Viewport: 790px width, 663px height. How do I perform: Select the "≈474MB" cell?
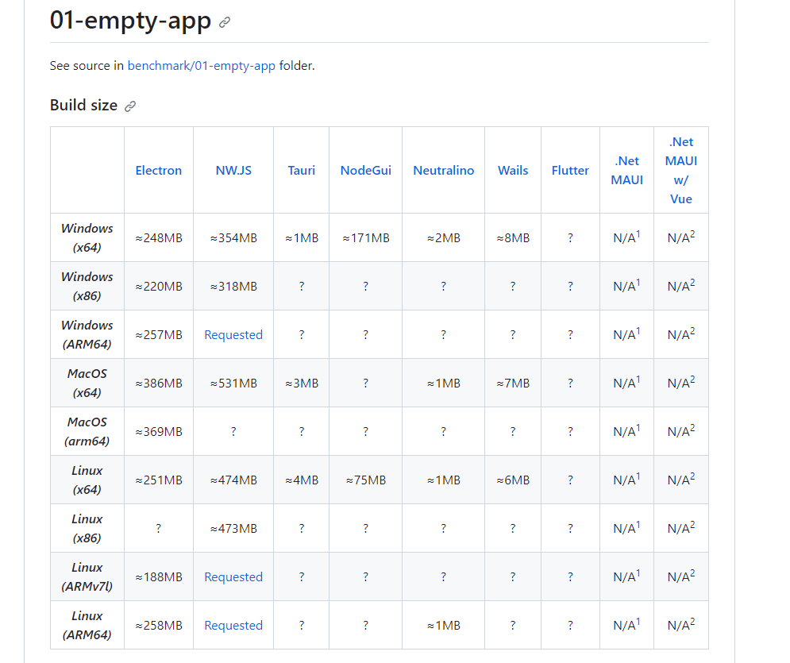pyautogui.click(x=233, y=480)
